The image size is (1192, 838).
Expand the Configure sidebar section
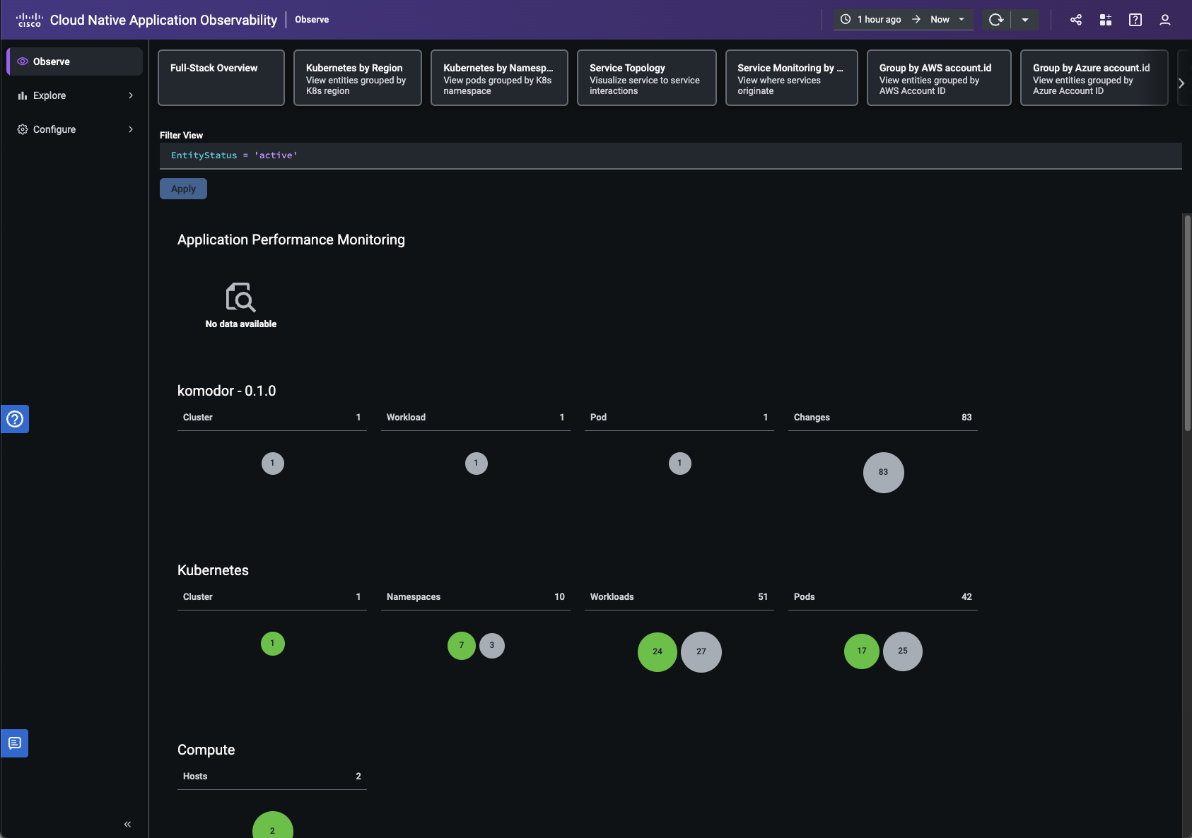click(74, 129)
